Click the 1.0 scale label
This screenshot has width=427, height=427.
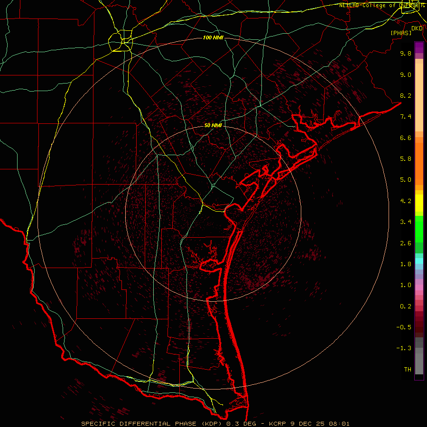[x=406, y=285]
